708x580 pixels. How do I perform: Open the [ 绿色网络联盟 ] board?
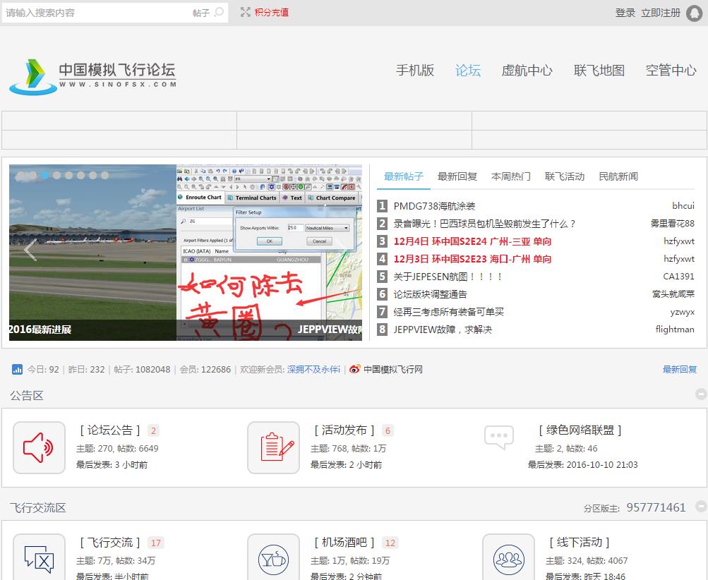point(580,430)
